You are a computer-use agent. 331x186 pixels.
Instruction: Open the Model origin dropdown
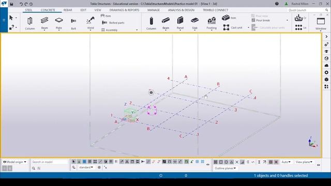(15, 162)
